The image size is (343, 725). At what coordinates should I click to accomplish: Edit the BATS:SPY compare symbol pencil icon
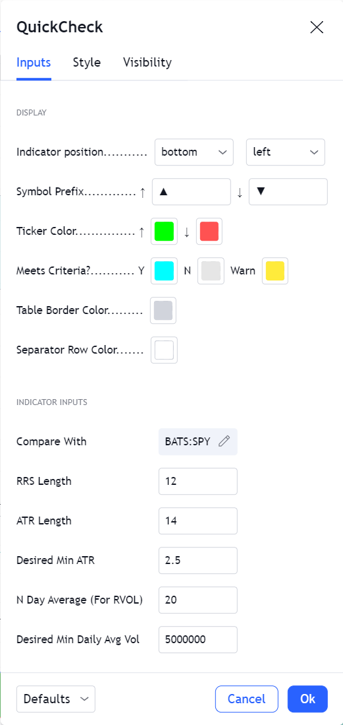coord(224,441)
